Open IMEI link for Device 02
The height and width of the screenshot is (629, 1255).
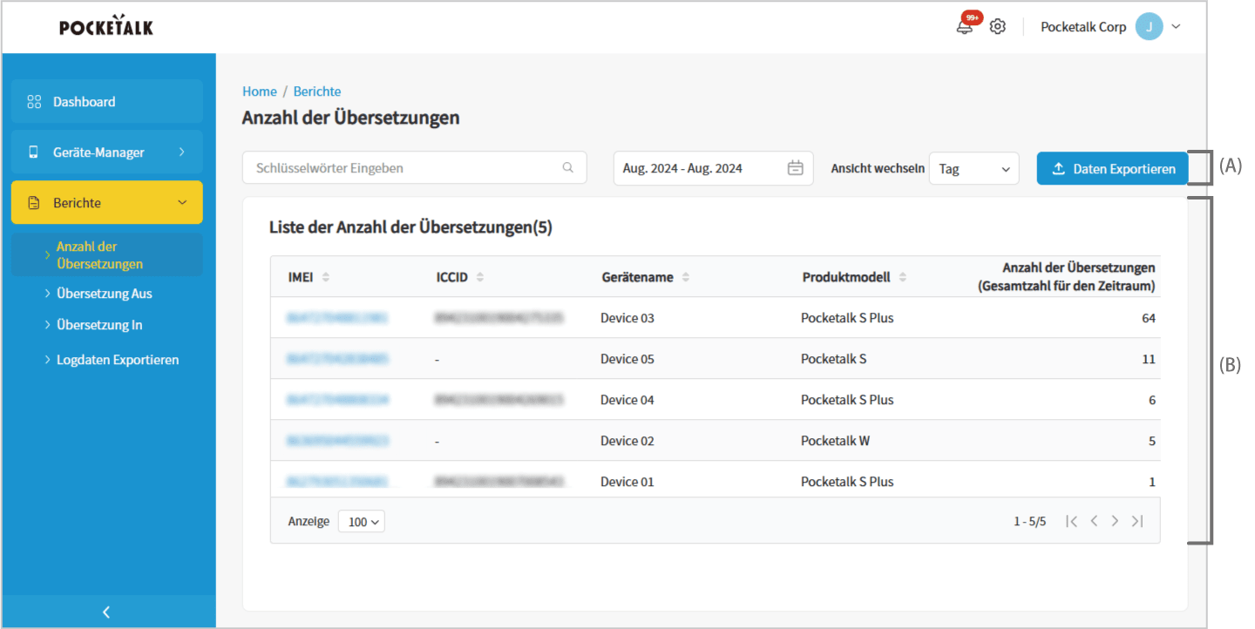(337, 441)
